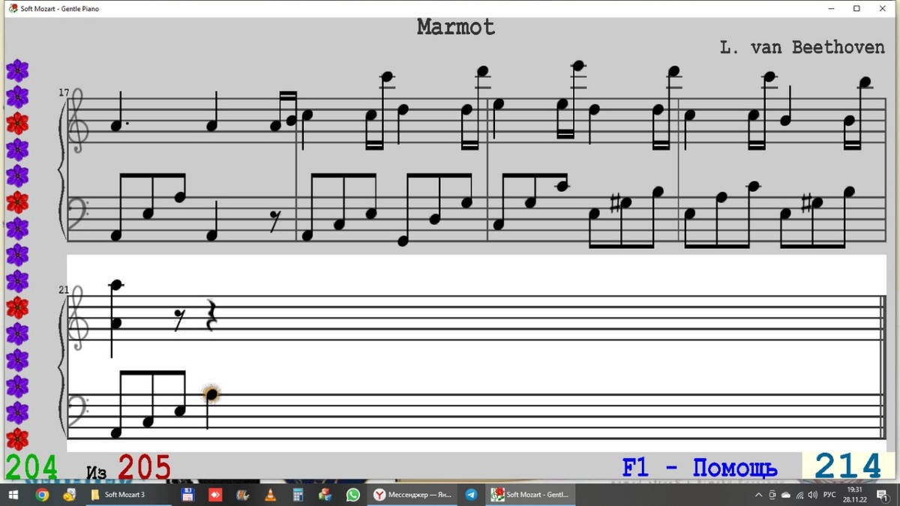
Task: Select the Soft Mozart - Gentle Piano taskbar button
Action: [x=531, y=495]
